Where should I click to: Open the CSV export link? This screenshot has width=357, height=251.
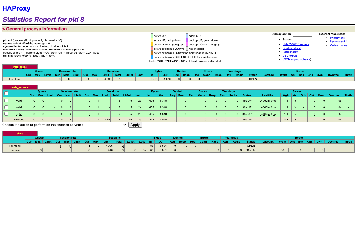tap(290, 56)
